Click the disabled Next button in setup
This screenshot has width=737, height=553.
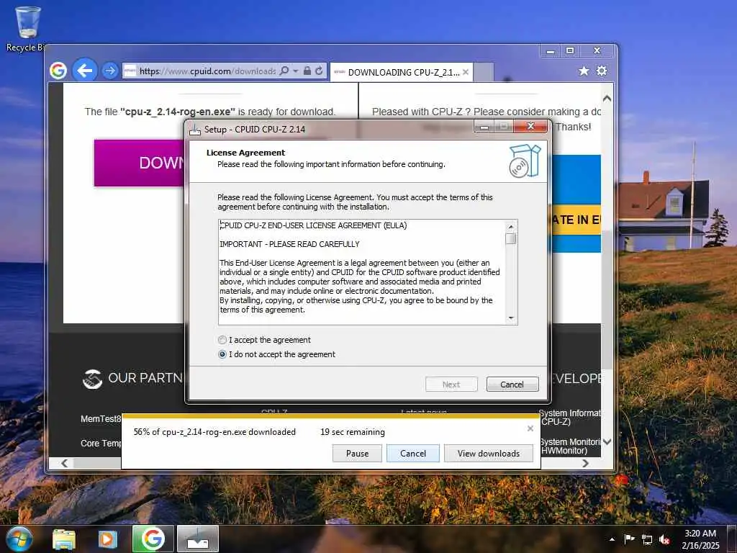tap(451, 385)
